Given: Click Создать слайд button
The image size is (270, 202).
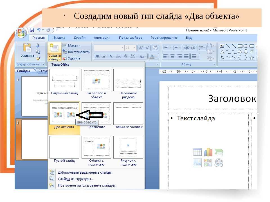Looking at the screenshot, I should click(x=54, y=52).
